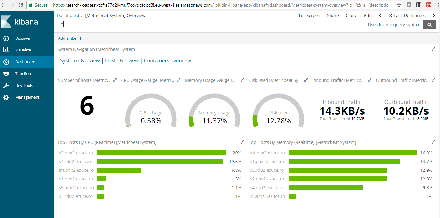Click Edit in the top menu
Screen dimensions: 440x218
[x=368, y=16]
